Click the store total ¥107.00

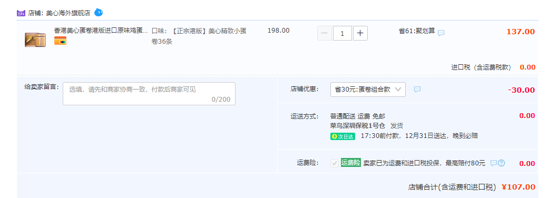click(x=518, y=187)
